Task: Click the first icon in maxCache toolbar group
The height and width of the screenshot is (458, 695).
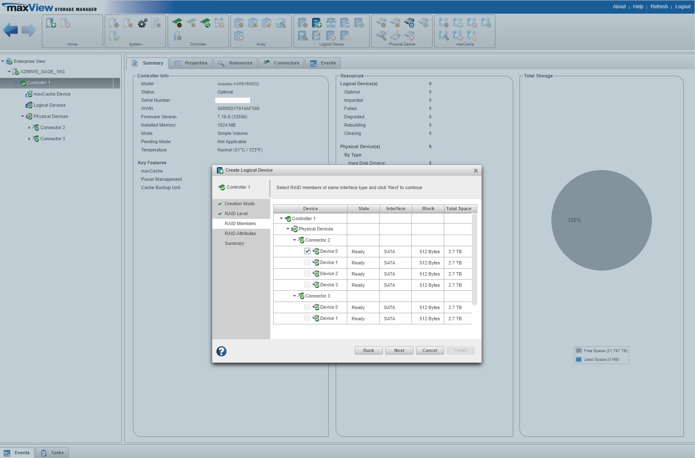Action: (444, 23)
